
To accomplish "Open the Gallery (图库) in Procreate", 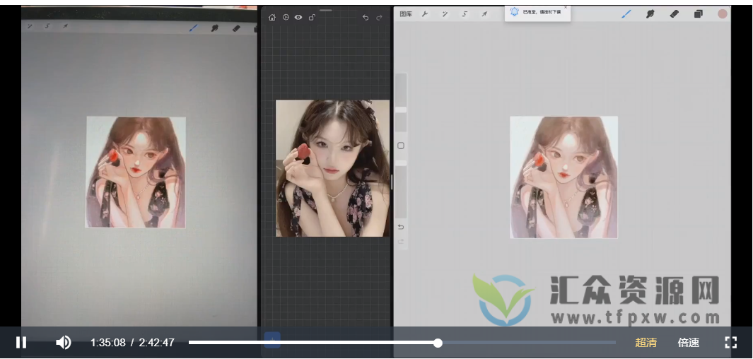I will click(406, 14).
